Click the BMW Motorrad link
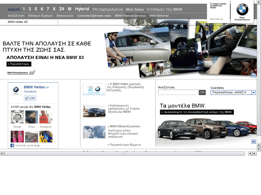The width and height of the screenshot is (261, 195). click(159, 16)
